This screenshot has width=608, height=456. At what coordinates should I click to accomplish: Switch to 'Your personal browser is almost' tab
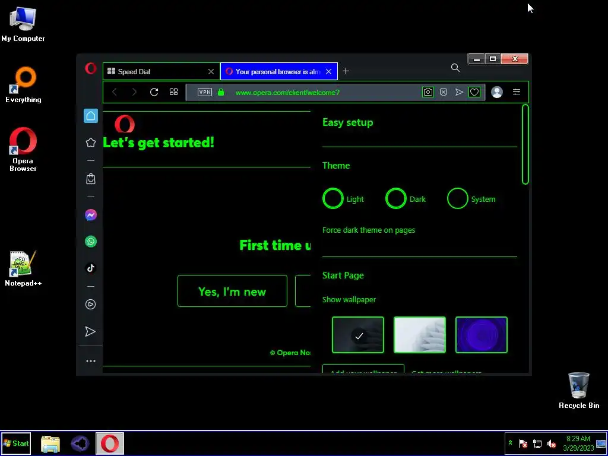pos(279,71)
